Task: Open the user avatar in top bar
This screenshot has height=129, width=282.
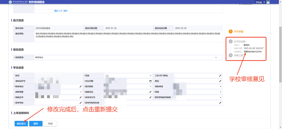Action: 268,2
